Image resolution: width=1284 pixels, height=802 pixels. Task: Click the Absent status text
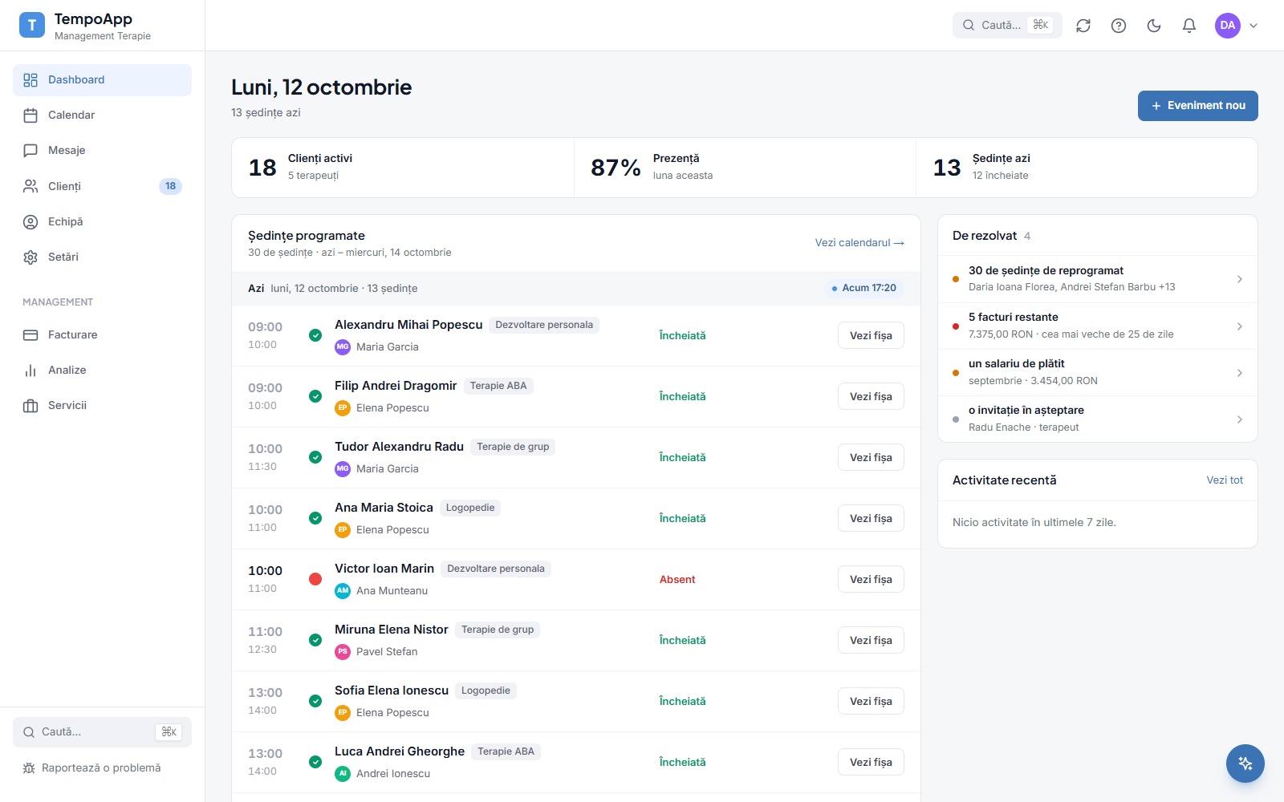(677, 580)
